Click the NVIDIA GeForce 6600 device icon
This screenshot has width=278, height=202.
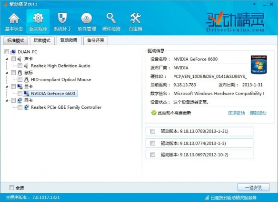point(26,94)
